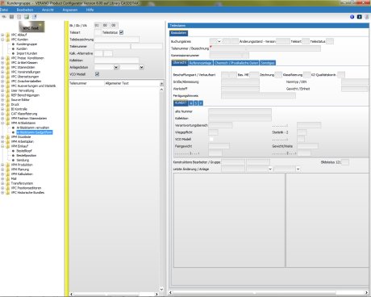Click left arrow of list horizontal scrollbar
The height and width of the screenshot is (297, 371).
71,294
